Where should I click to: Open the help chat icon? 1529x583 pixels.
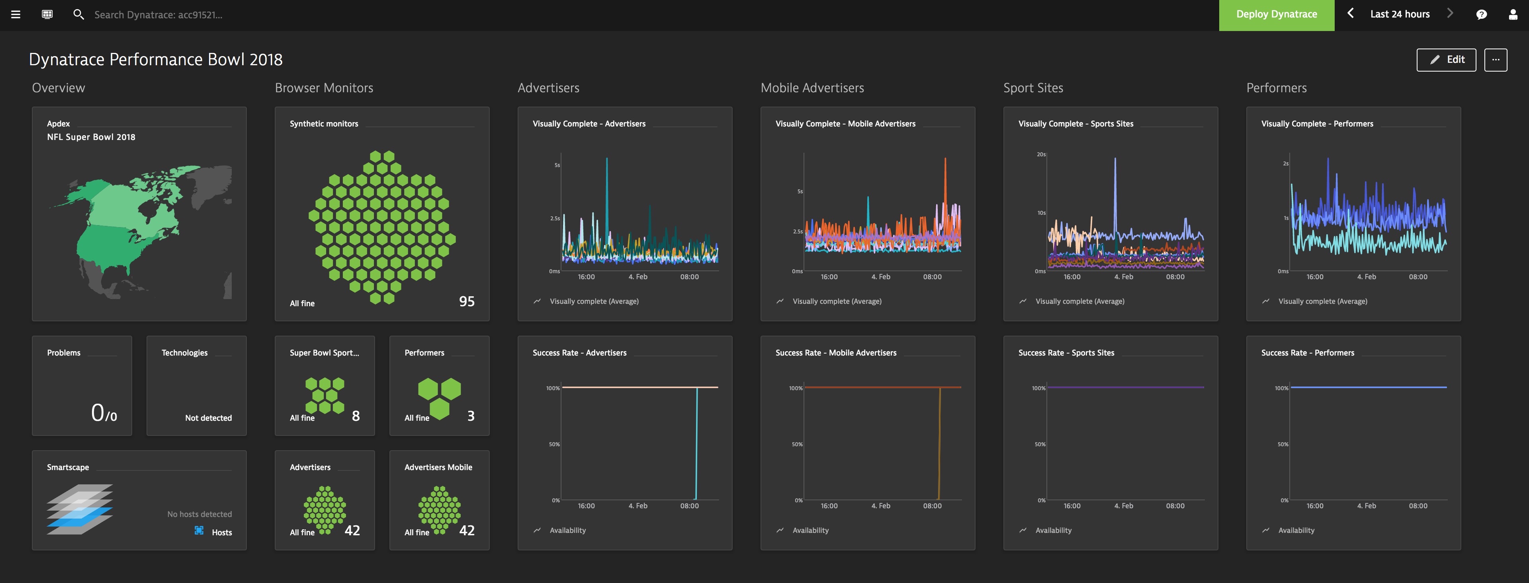tap(1482, 15)
